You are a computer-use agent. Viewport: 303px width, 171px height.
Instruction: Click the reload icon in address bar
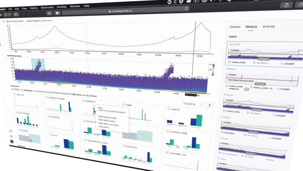tap(186, 8)
